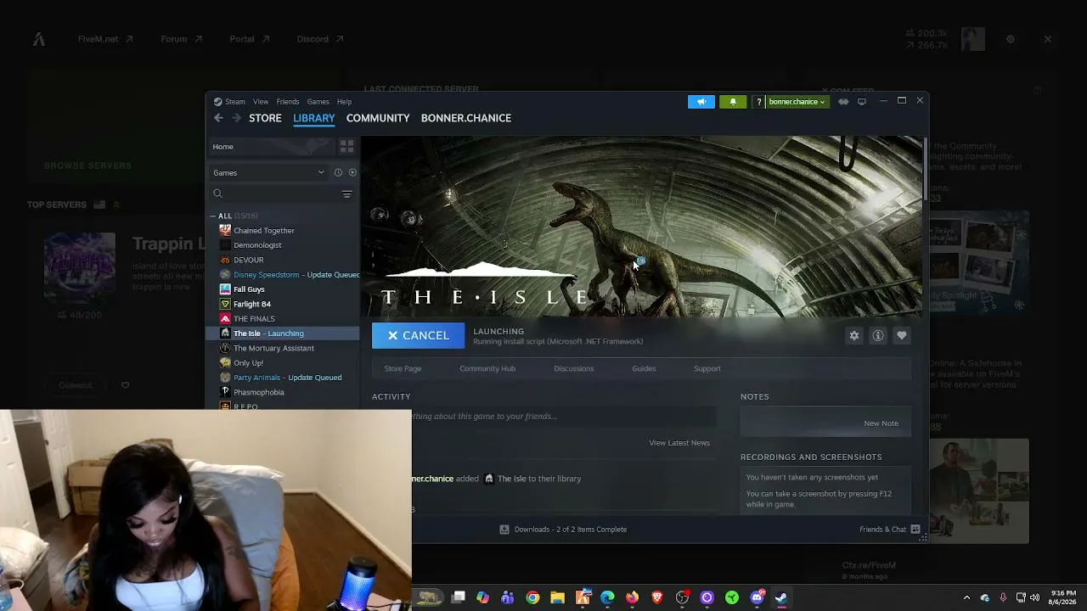Cancel launching The Isle
1087x611 pixels.
coord(418,336)
